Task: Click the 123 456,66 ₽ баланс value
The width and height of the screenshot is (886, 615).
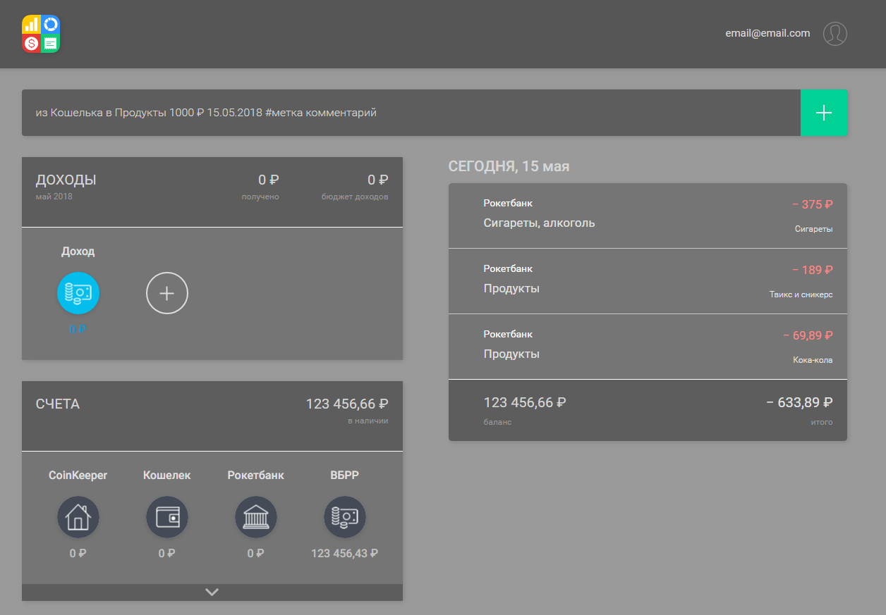Action: point(525,403)
